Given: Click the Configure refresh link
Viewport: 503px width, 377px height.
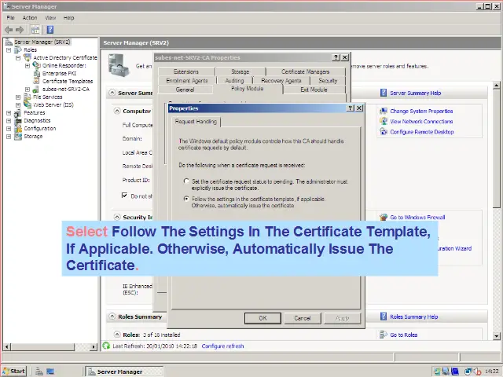Looking at the screenshot, I should (x=222, y=346).
